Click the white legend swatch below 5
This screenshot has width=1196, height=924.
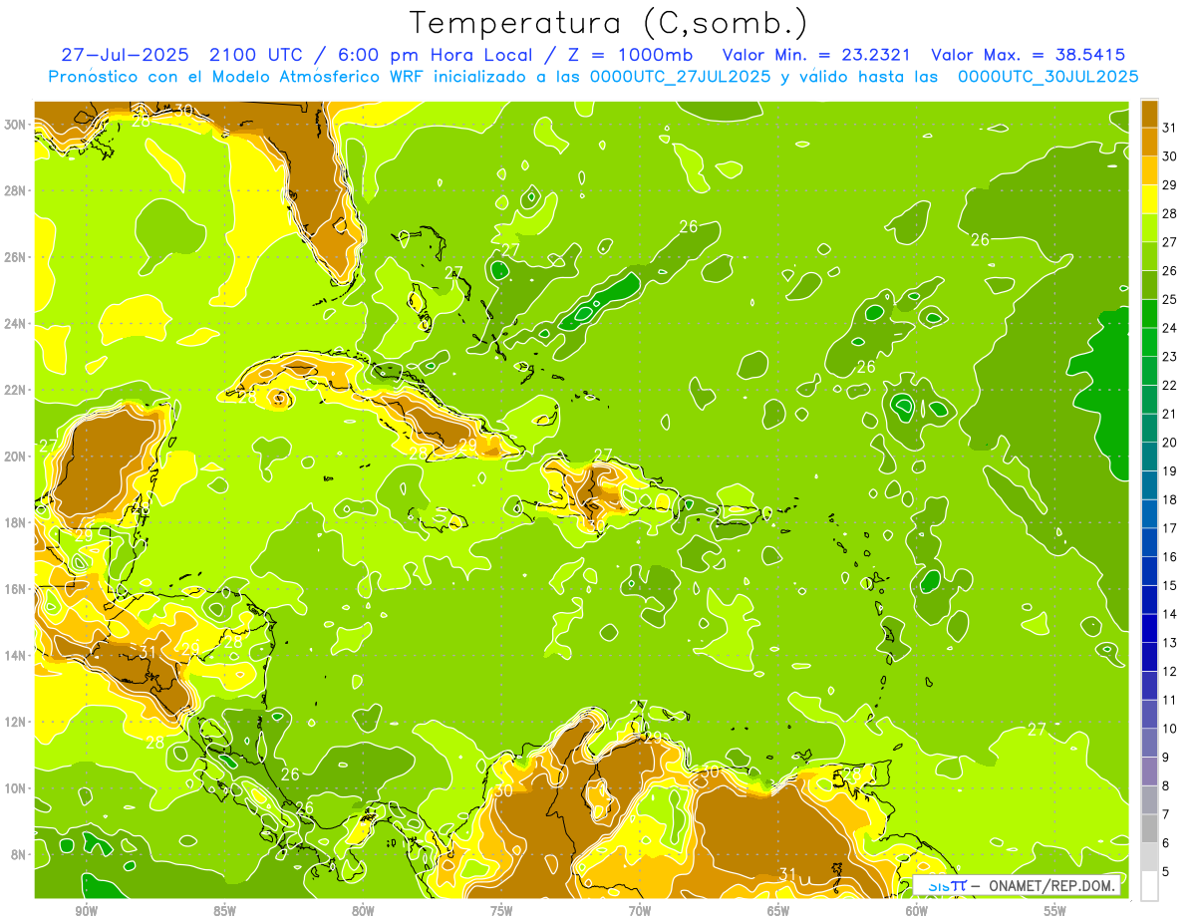tap(1149, 885)
